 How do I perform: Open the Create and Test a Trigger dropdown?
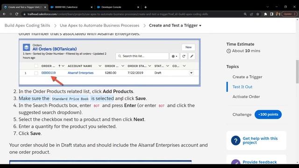click(x=200, y=26)
